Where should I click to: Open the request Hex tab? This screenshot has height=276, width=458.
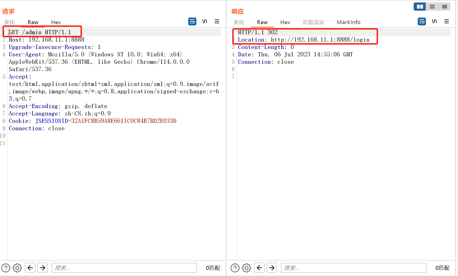pyautogui.click(x=56, y=22)
